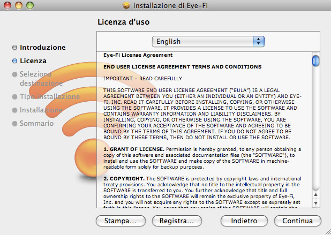Viewport: 331px width, 235px height.
Task: Click the package icon in title bar
Action: pyautogui.click(x=126, y=5)
